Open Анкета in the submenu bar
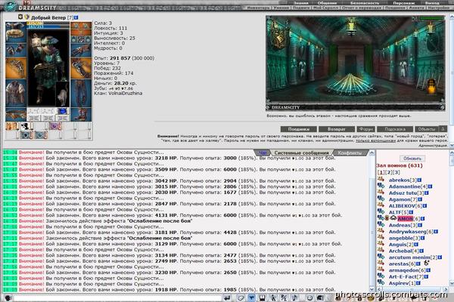This screenshot has width=454, height=302. click(x=416, y=8)
